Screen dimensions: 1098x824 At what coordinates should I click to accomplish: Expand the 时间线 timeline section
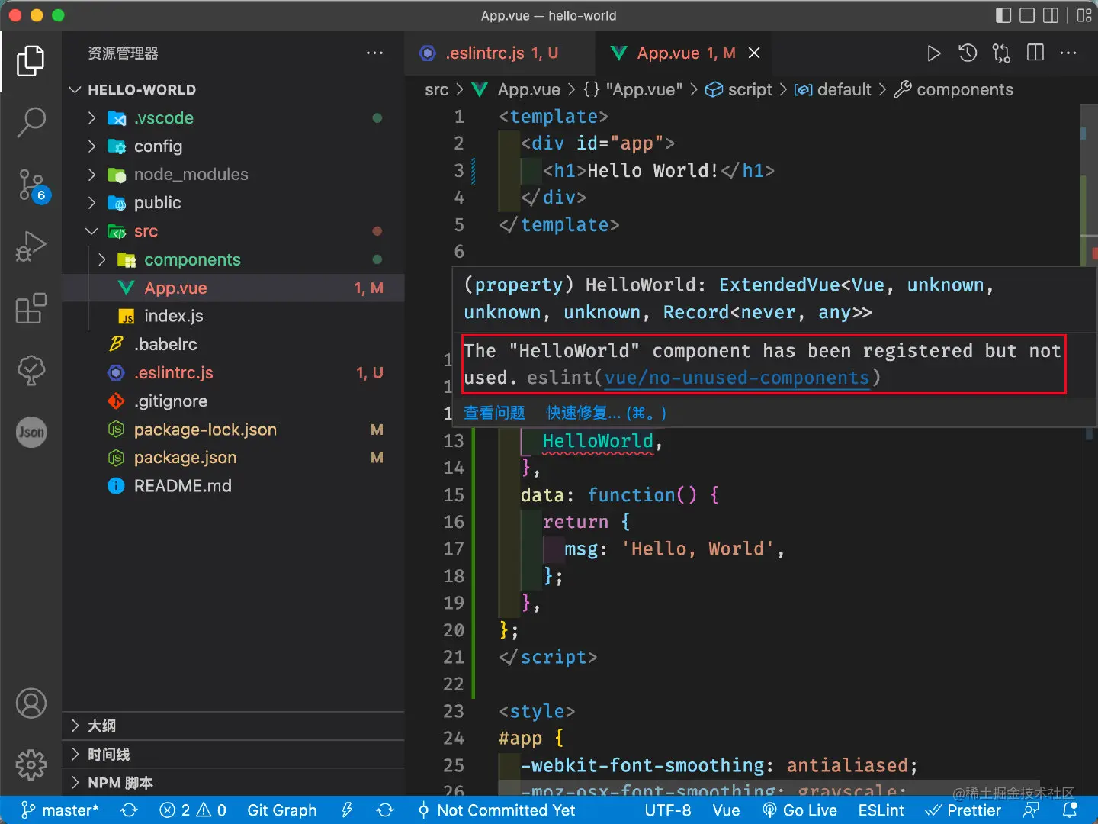click(x=233, y=755)
